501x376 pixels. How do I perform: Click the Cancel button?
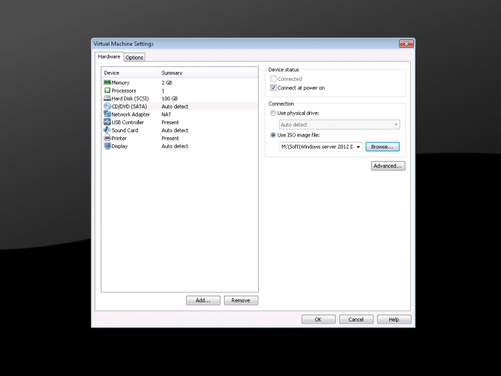[x=356, y=320]
